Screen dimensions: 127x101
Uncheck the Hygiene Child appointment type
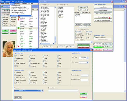[x=15, y=58]
